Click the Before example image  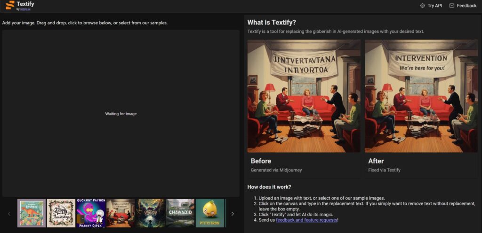click(x=304, y=96)
